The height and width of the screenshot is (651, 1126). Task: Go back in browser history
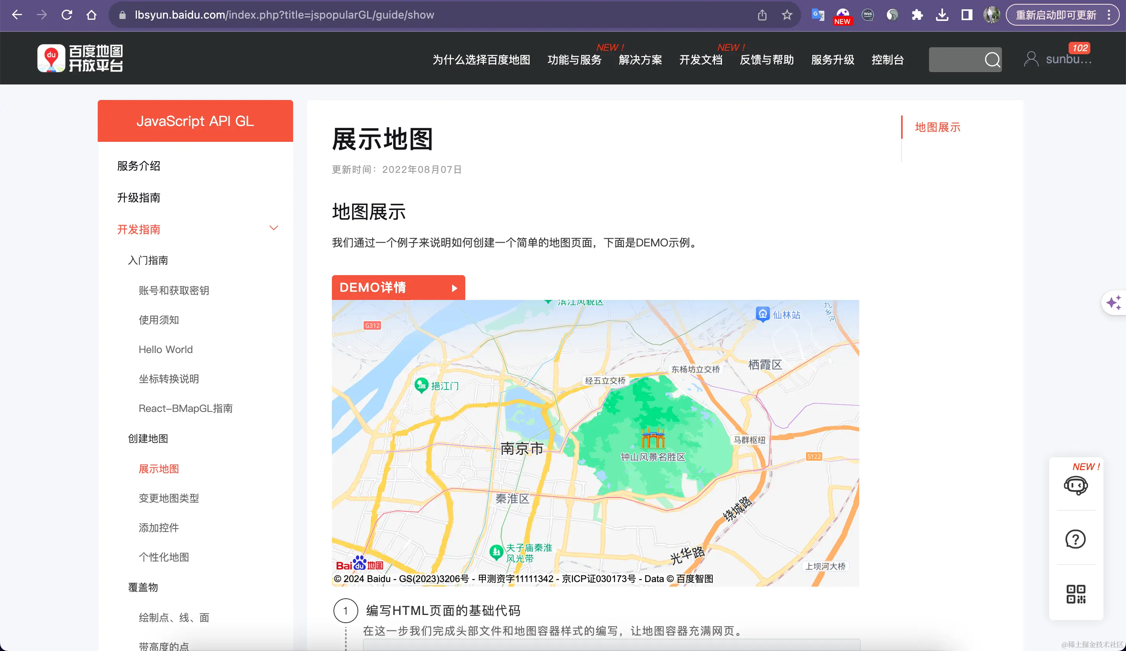point(17,15)
